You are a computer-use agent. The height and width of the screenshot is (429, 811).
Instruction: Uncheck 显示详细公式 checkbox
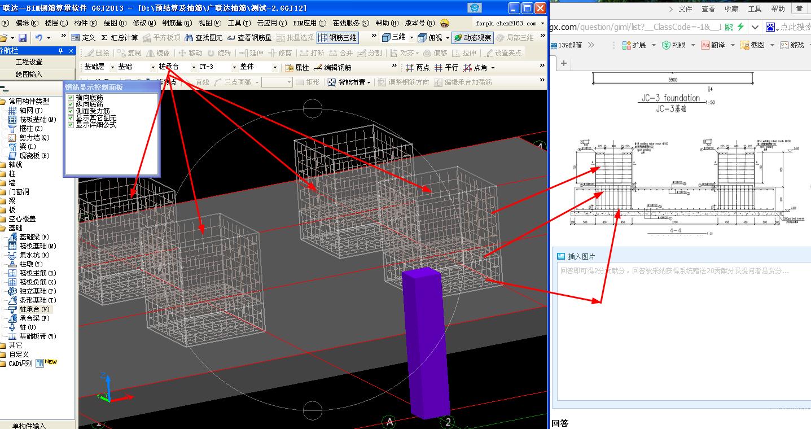click(71, 125)
